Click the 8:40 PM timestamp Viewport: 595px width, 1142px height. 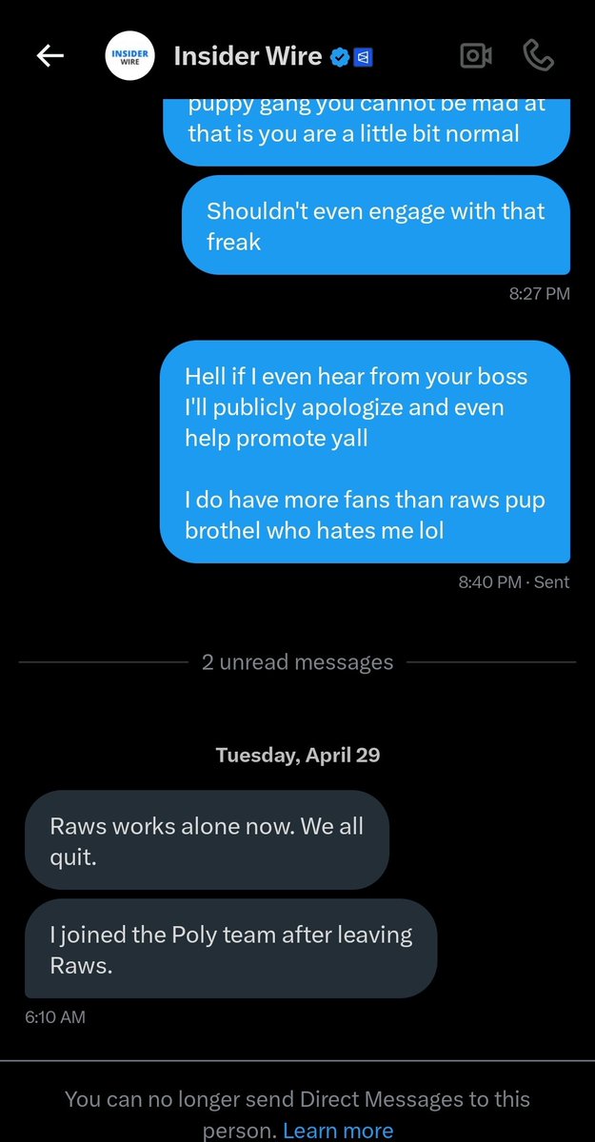(489, 581)
